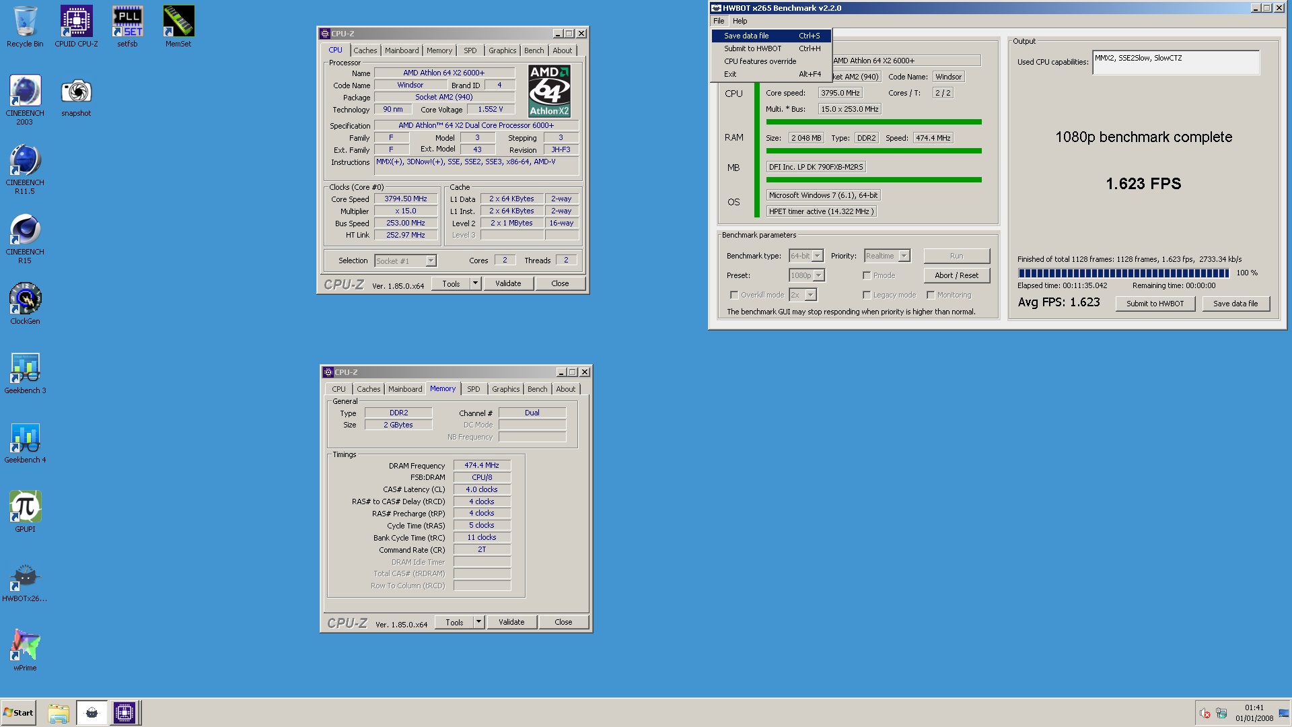This screenshot has width=1292, height=727.
Task: Click Validate in the top CPU-Z window
Action: click(x=508, y=283)
